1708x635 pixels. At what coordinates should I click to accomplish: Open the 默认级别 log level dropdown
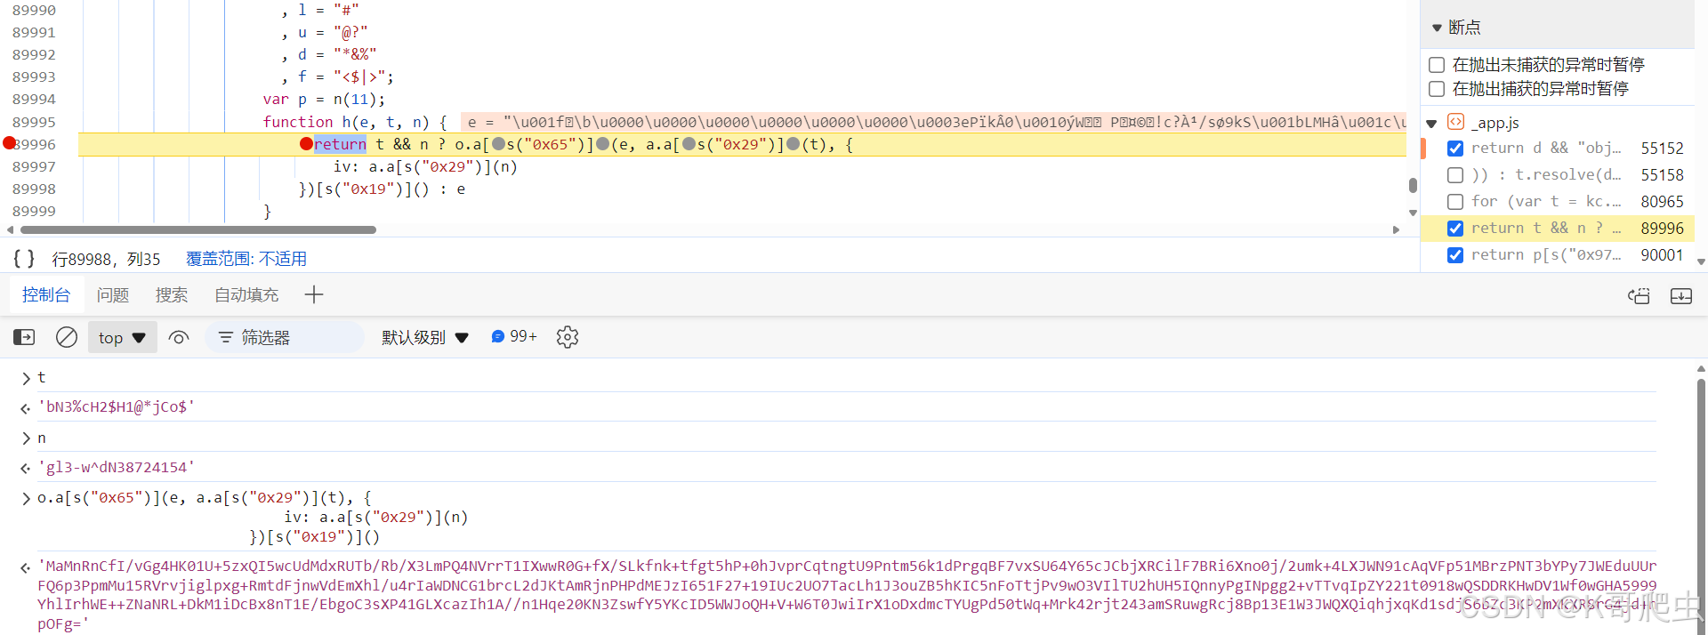(425, 337)
